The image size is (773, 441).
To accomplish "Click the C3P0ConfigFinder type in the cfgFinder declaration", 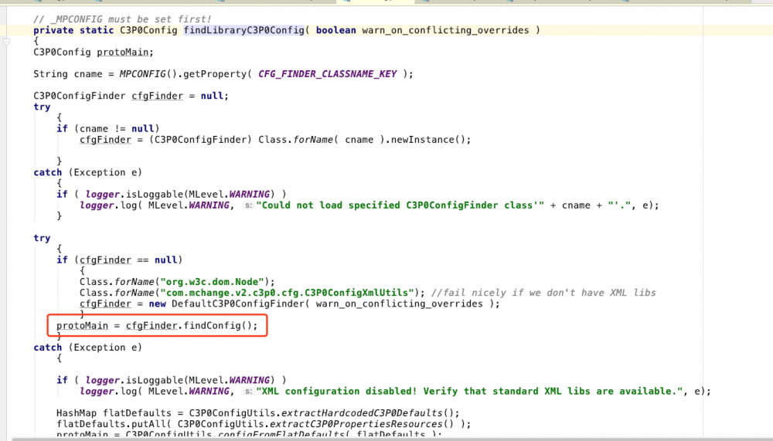I will click(x=80, y=96).
